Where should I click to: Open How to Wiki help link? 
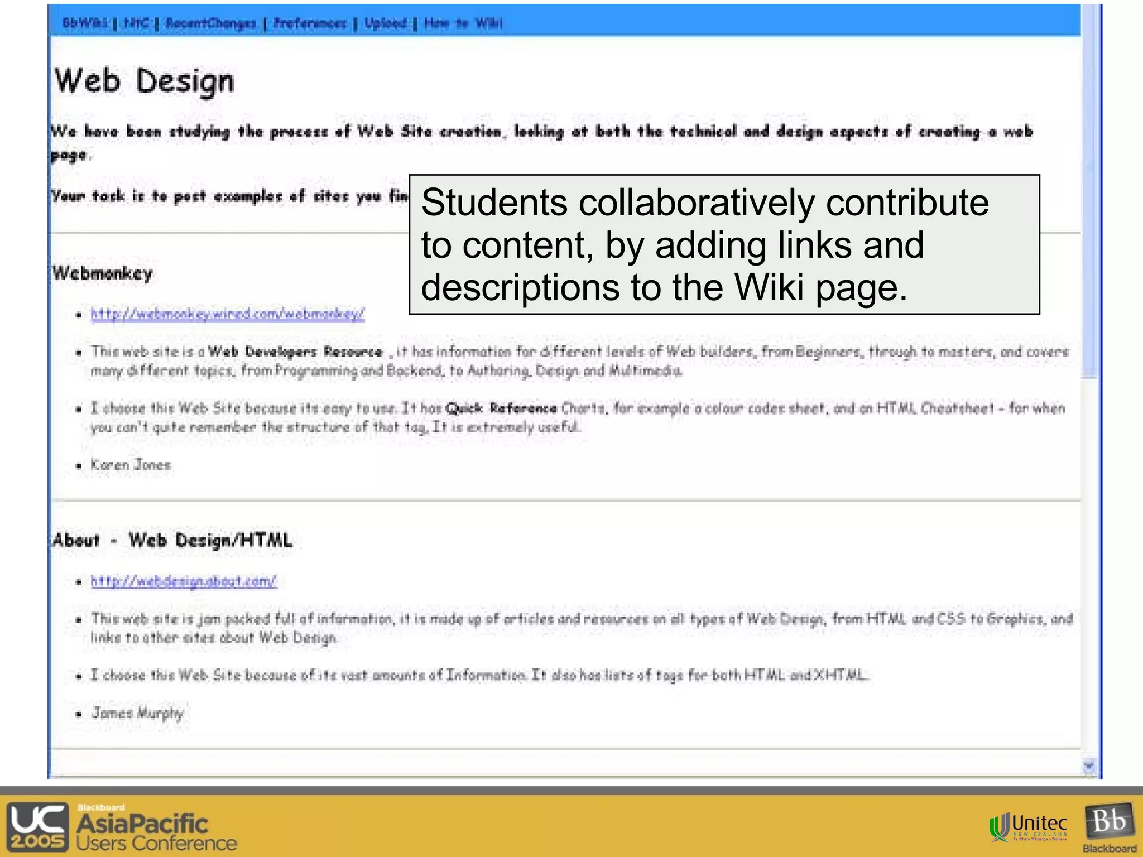[463, 23]
